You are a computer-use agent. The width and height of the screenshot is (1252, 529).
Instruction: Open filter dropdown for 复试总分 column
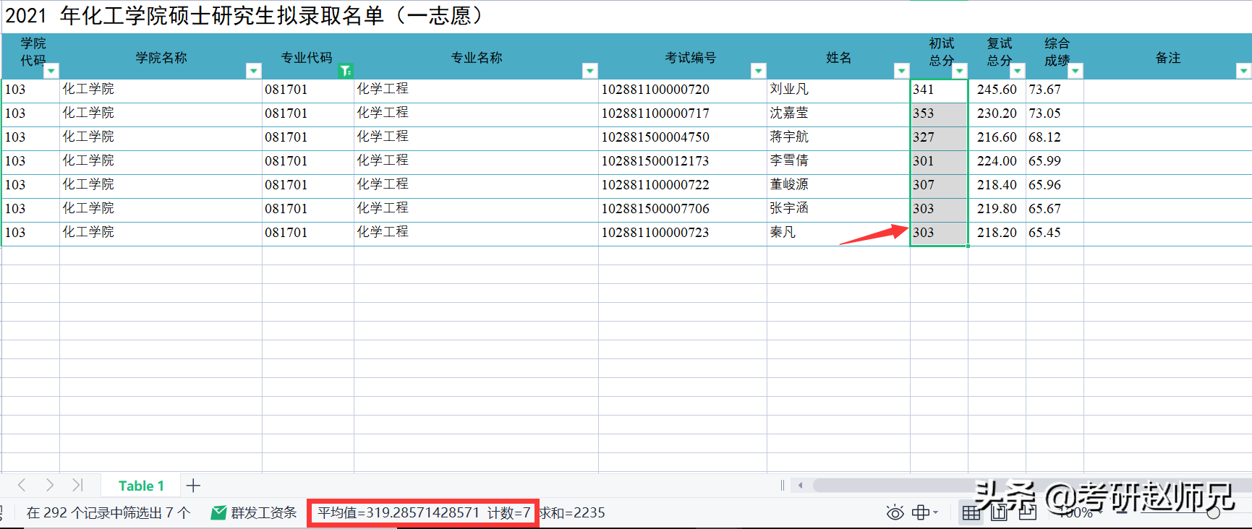[x=1018, y=71]
